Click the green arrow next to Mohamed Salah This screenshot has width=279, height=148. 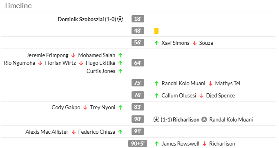point(120,55)
